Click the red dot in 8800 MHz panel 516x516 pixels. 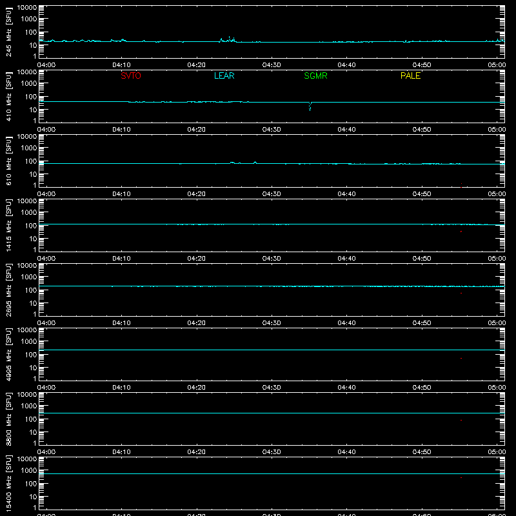coord(461,421)
